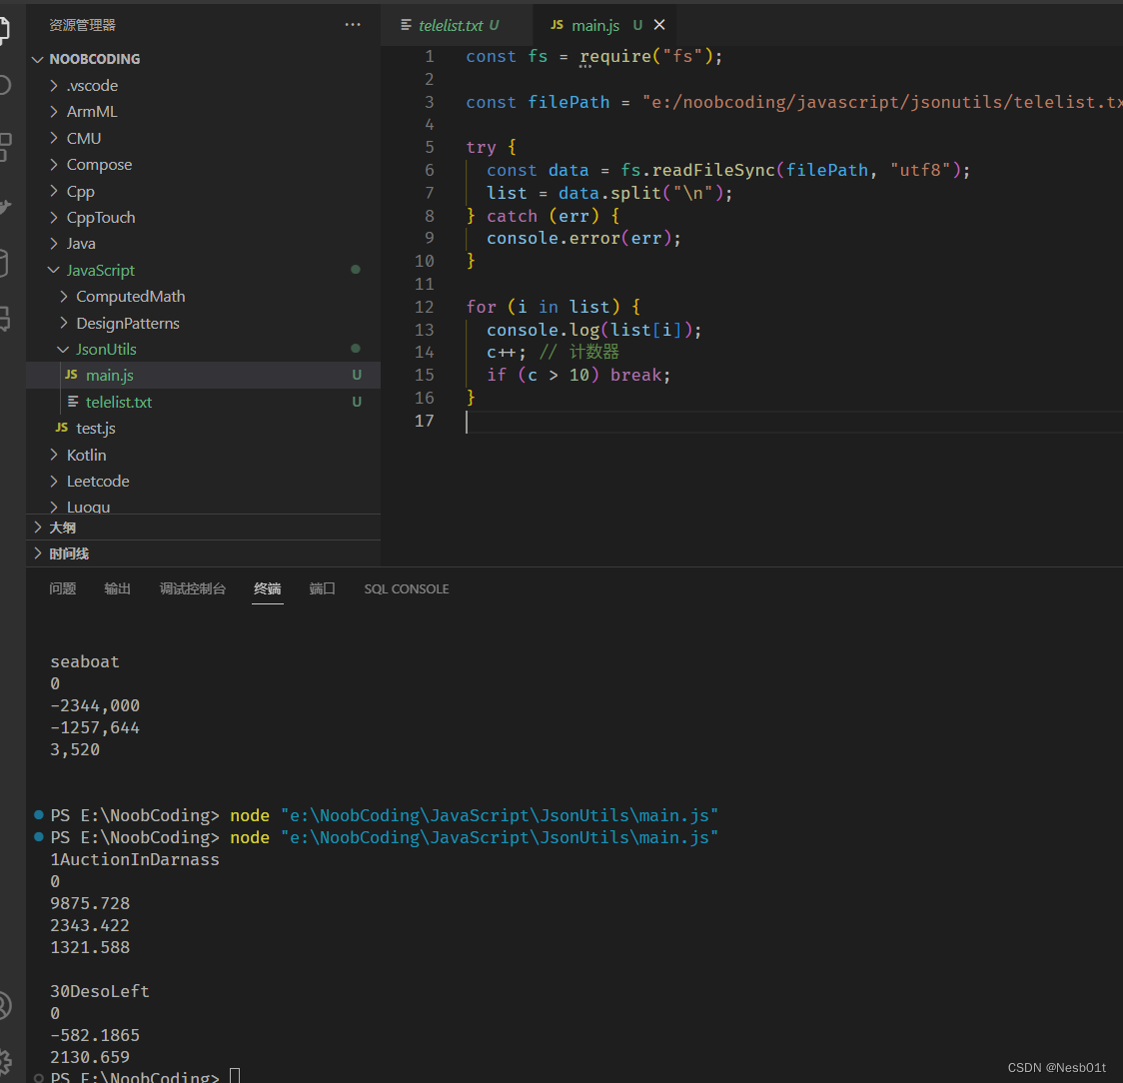Click the text file icon beside telelist.txt in tree
Image resolution: width=1123 pixels, height=1083 pixels.
tap(73, 402)
